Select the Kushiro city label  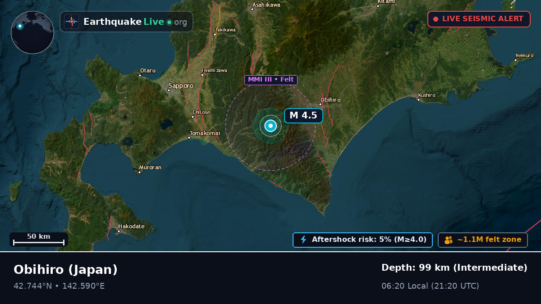click(x=426, y=95)
